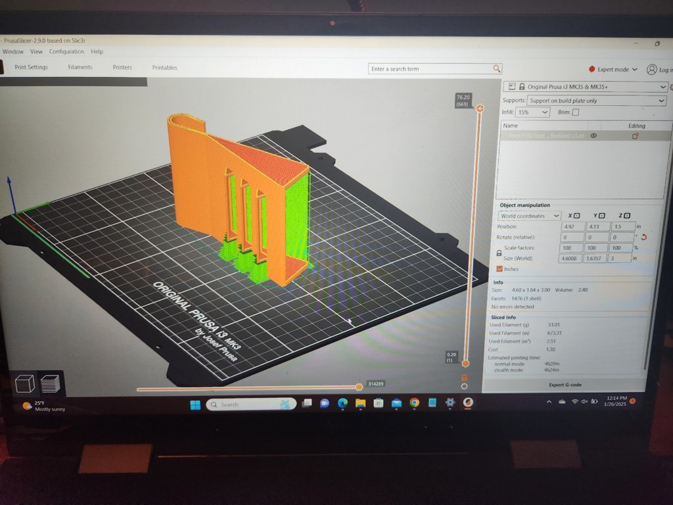The height and width of the screenshot is (505, 673).
Task: Click the Editing column header
Action: point(636,126)
